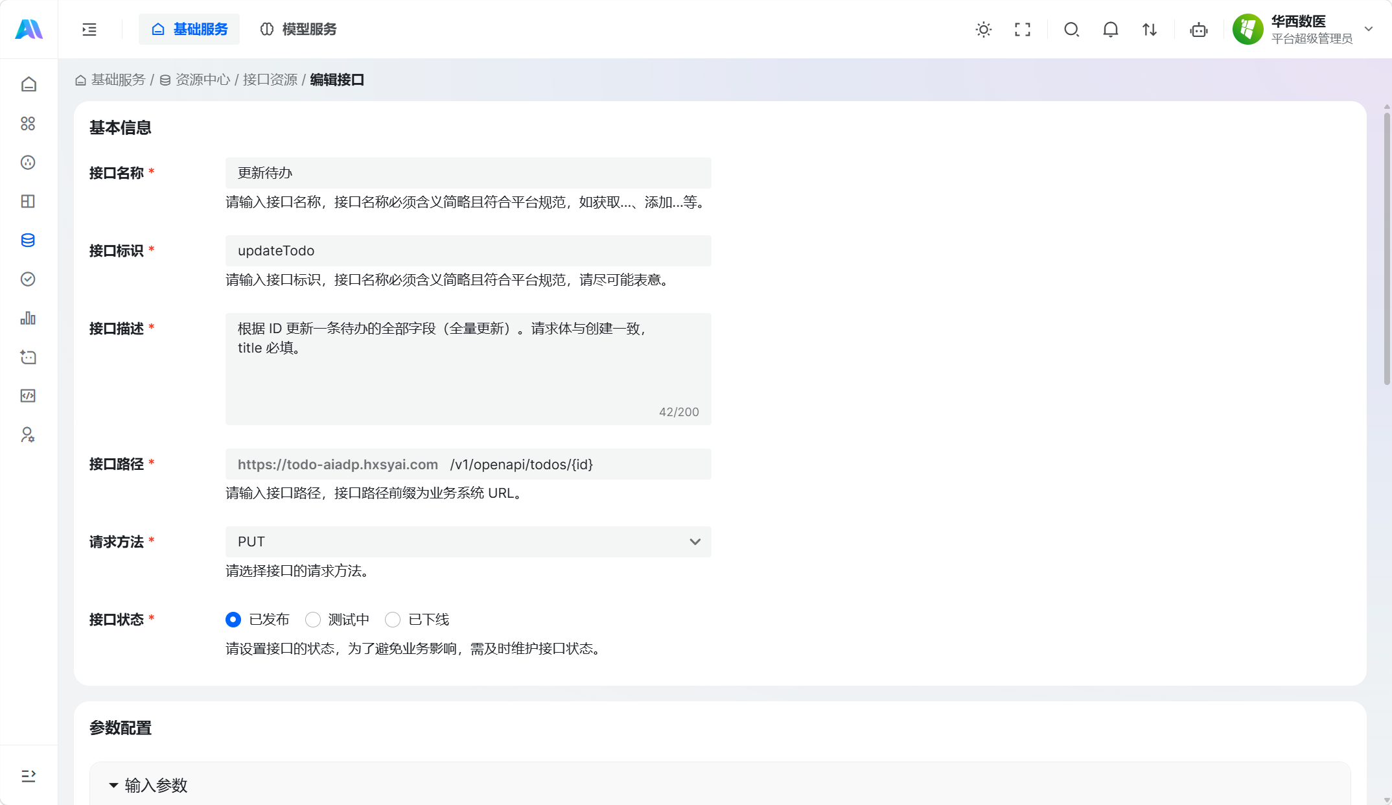
Task: Click the 接口名称 input field
Action: click(x=469, y=173)
